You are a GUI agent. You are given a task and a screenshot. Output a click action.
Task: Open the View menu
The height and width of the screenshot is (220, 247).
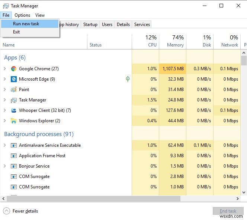click(x=40, y=15)
